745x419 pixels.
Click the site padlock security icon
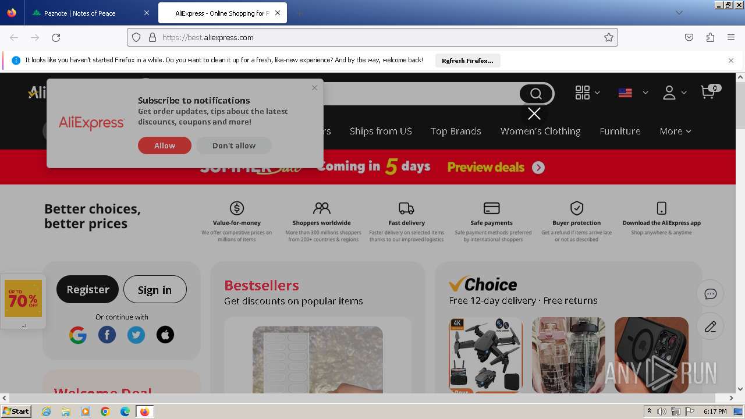click(152, 37)
